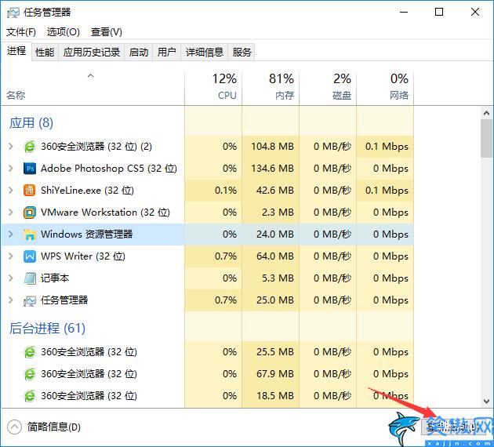Click the 25.5 MB background 360安全浏览器 icon

30,352
